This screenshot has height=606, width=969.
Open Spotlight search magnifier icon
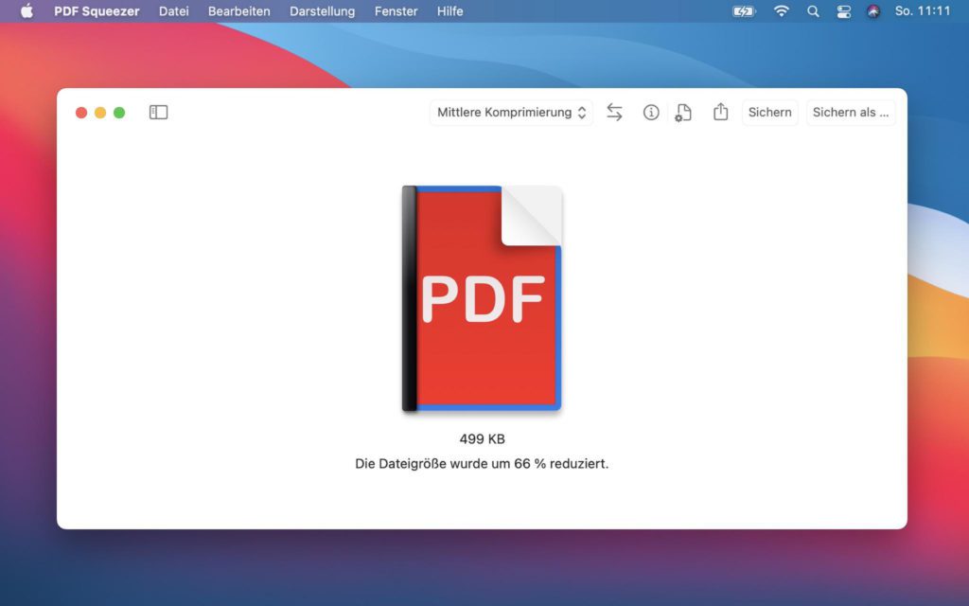(x=813, y=11)
